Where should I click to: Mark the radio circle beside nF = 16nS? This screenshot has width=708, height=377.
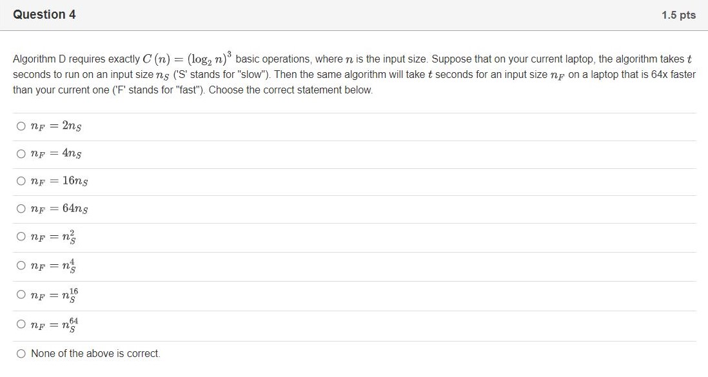coord(21,181)
